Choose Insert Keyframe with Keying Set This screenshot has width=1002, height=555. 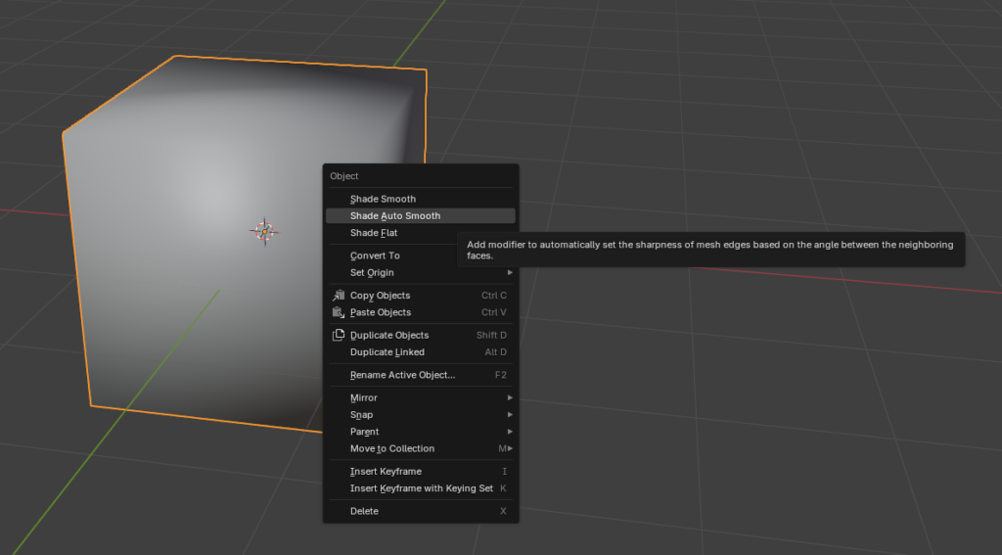coord(422,488)
